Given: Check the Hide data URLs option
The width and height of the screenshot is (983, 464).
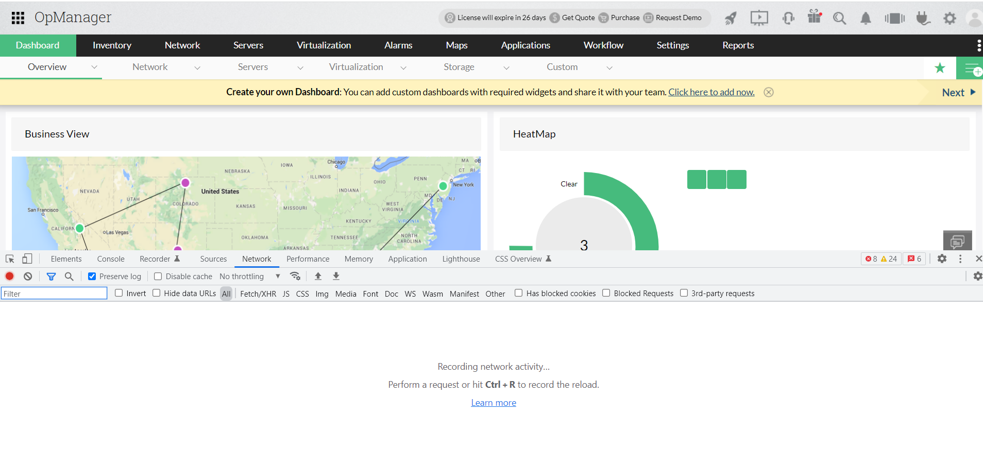Looking at the screenshot, I should (157, 293).
